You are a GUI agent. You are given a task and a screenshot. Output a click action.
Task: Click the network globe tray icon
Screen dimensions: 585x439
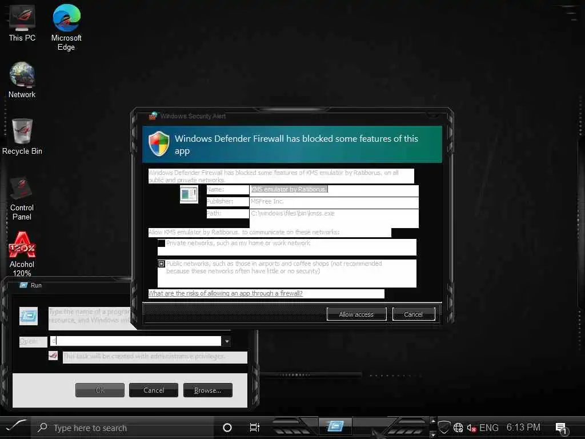458,428
